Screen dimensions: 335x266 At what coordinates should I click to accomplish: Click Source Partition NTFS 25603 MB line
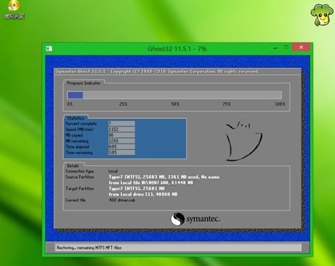click(x=164, y=177)
